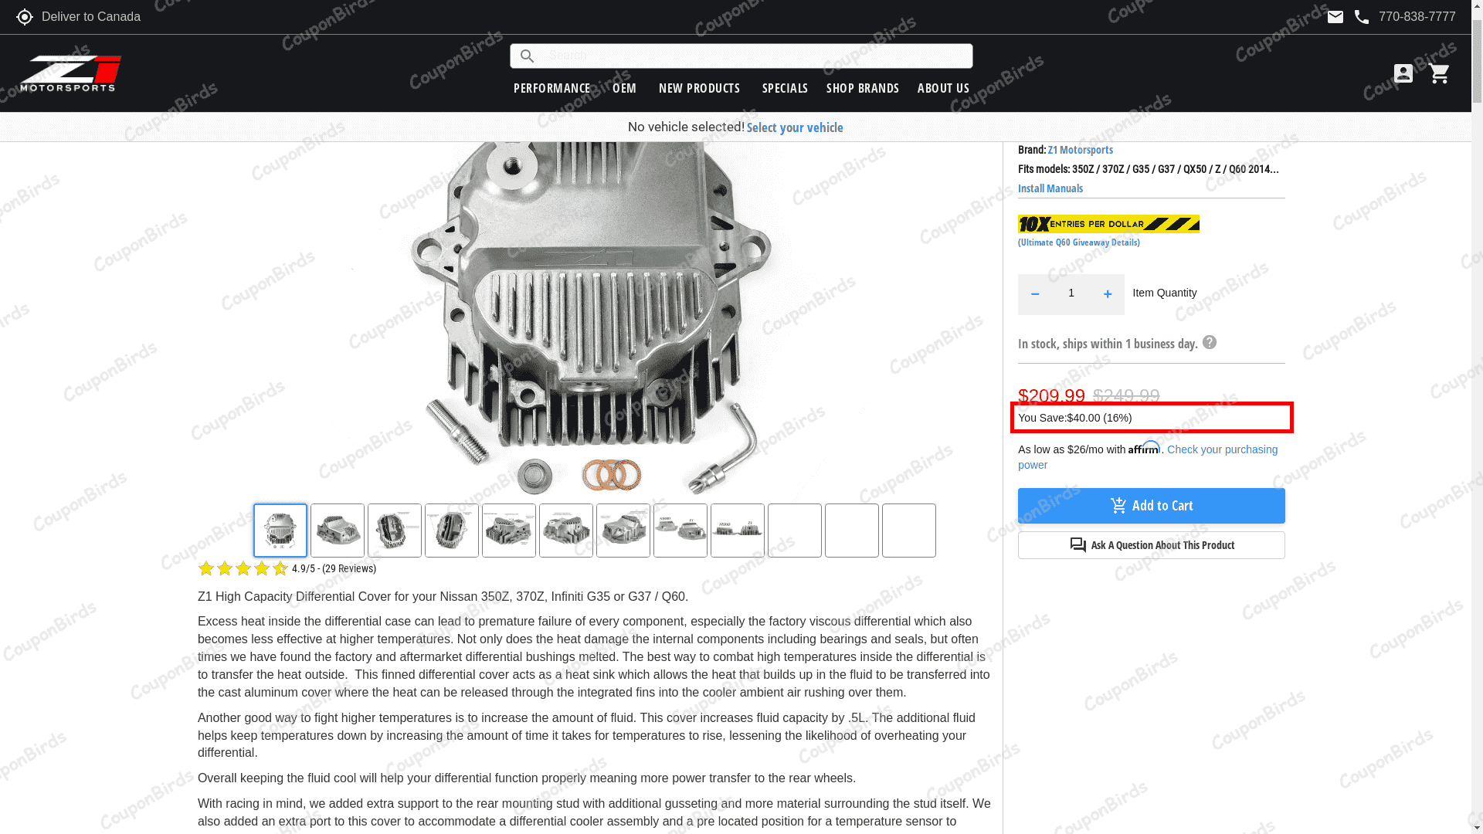This screenshot has width=1483, height=834.
Task: Open the account profile icon
Action: pyautogui.click(x=1403, y=73)
